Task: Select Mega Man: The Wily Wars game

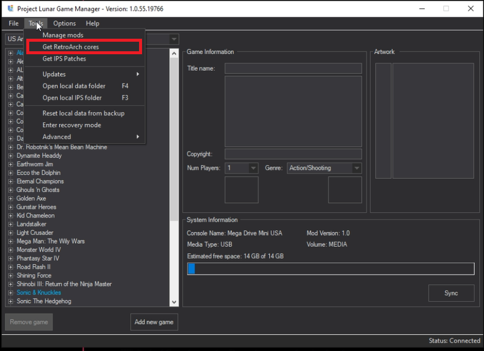Action: click(x=51, y=241)
